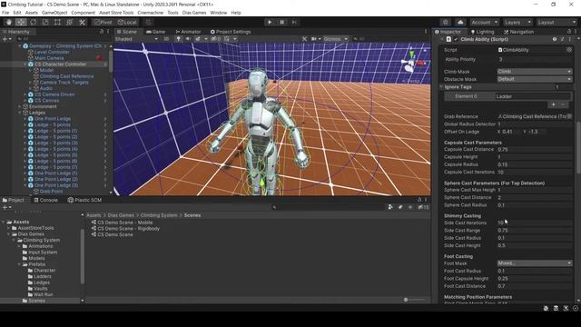Open the Gizmos dropdown
Screen dimensions: 581x327
[335, 39]
